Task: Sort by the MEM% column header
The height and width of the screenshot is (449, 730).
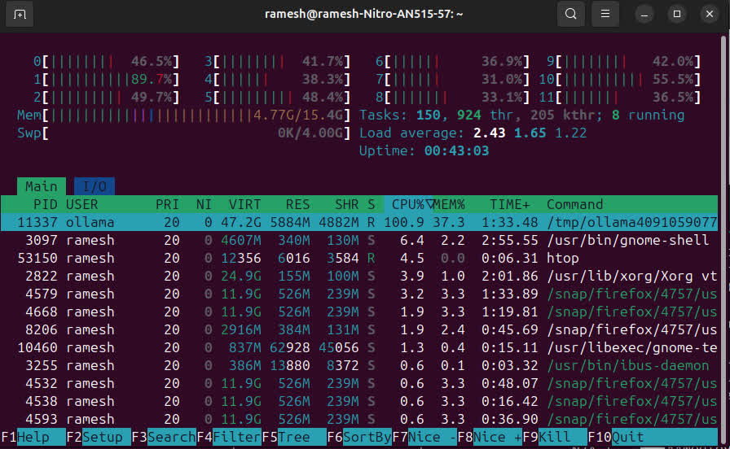Action: (x=449, y=204)
